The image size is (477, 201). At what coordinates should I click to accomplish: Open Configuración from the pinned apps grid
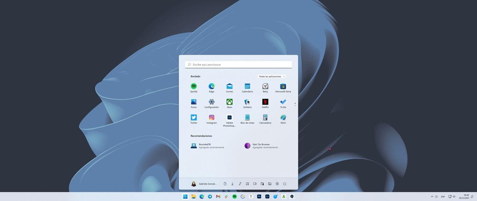212,103
